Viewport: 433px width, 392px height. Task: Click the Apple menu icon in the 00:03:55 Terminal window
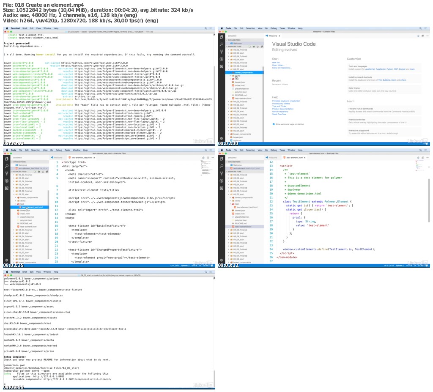click(7, 272)
